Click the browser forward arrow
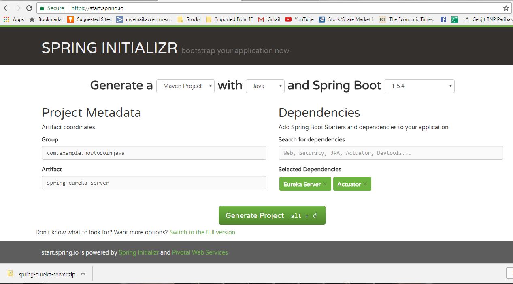Viewport: 513px width, 284px height. pos(17,8)
